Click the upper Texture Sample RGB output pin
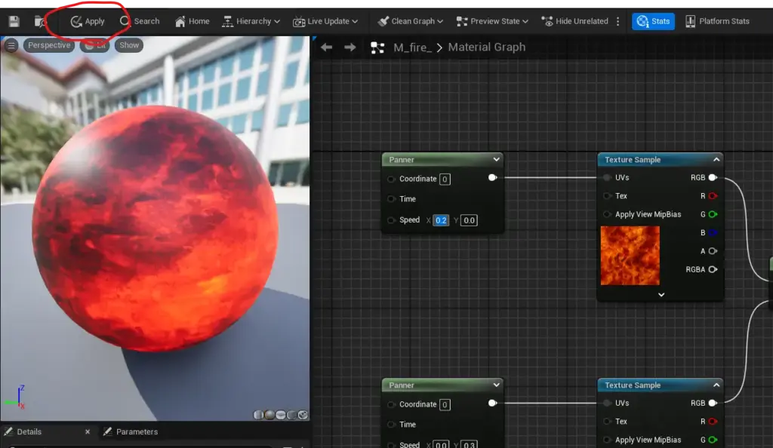 click(713, 178)
